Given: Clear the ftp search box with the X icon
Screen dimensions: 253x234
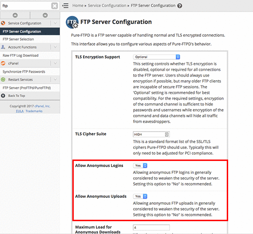Looking at the screenshot, I should [55, 6].
